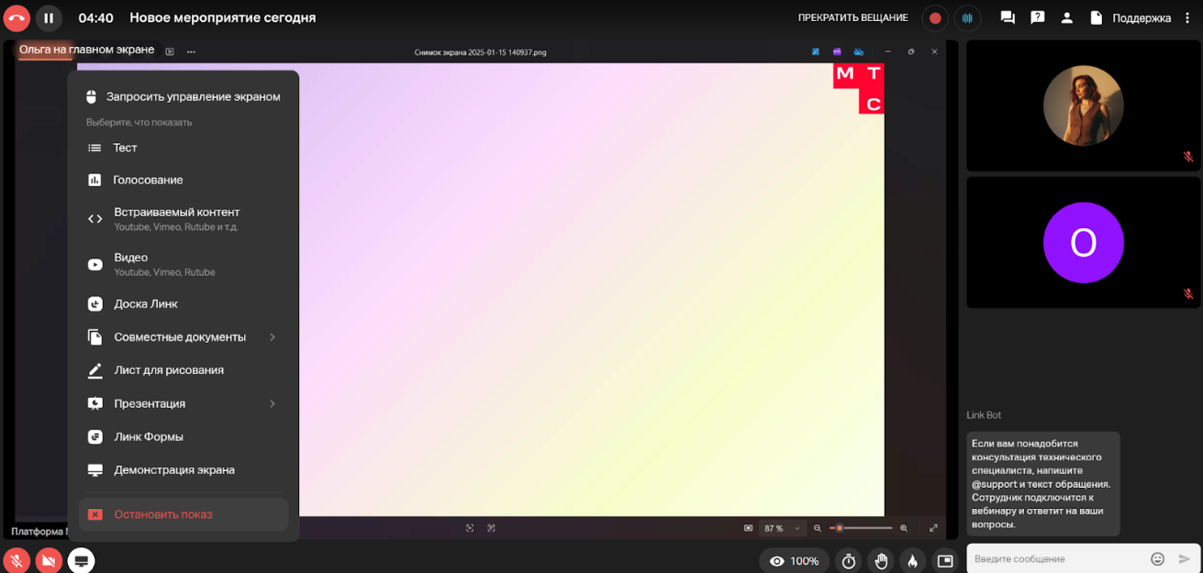Click the purple icon in viewer title bar
The height and width of the screenshot is (573, 1203).
pos(837,52)
